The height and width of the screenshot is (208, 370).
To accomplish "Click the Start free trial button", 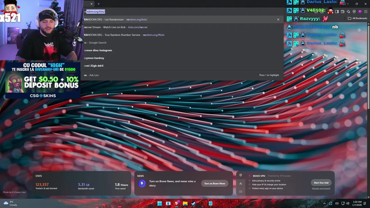I will click(x=321, y=183).
